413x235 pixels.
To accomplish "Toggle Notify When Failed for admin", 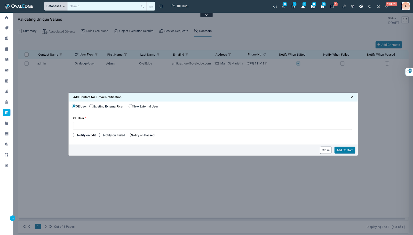I will click(x=342, y=64).
